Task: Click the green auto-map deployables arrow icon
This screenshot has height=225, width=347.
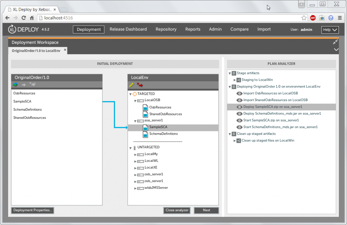Action: (x=15, y=85)
